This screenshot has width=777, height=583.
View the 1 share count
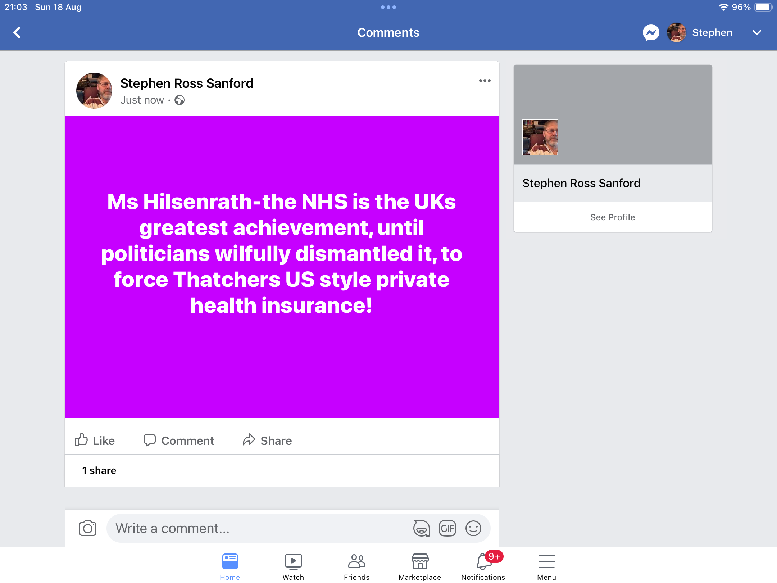click(x=99, y=470)
